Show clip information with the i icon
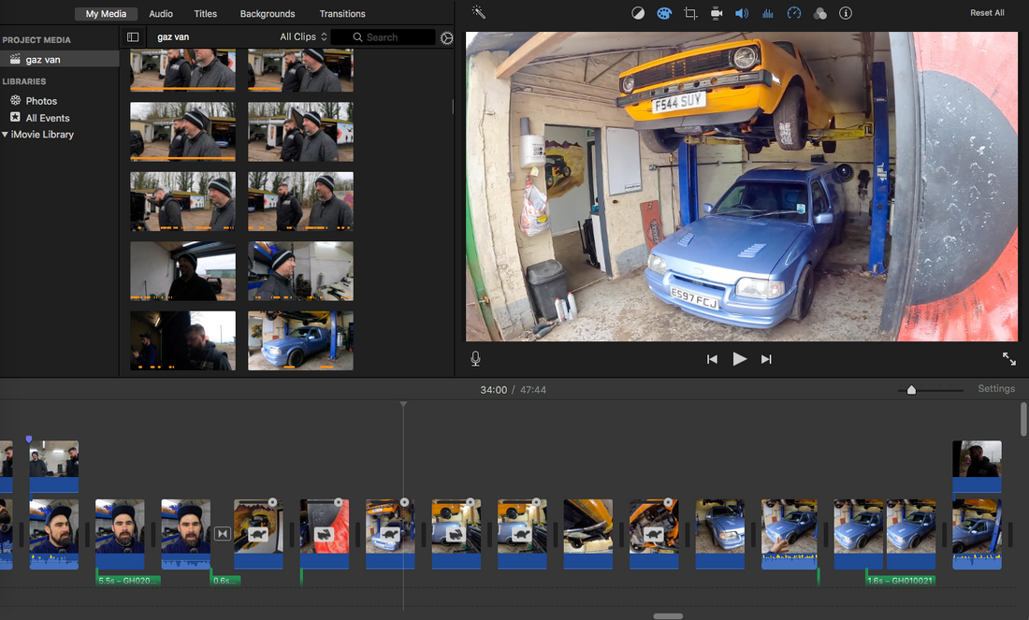Viewport: 1029px width, 620px height. pos(846,13)
